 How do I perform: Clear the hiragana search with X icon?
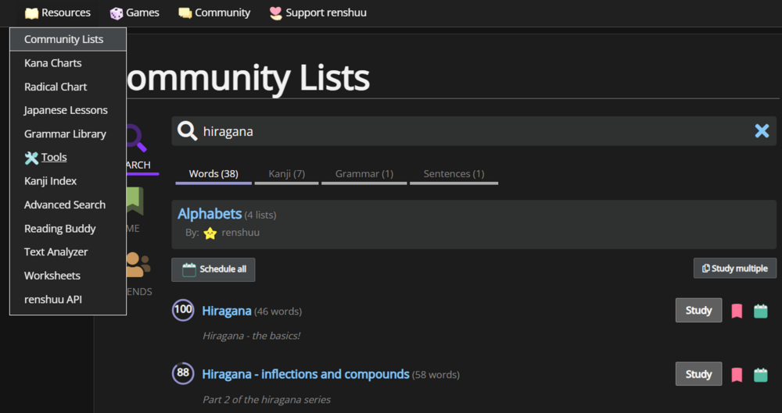pos(762,131)
